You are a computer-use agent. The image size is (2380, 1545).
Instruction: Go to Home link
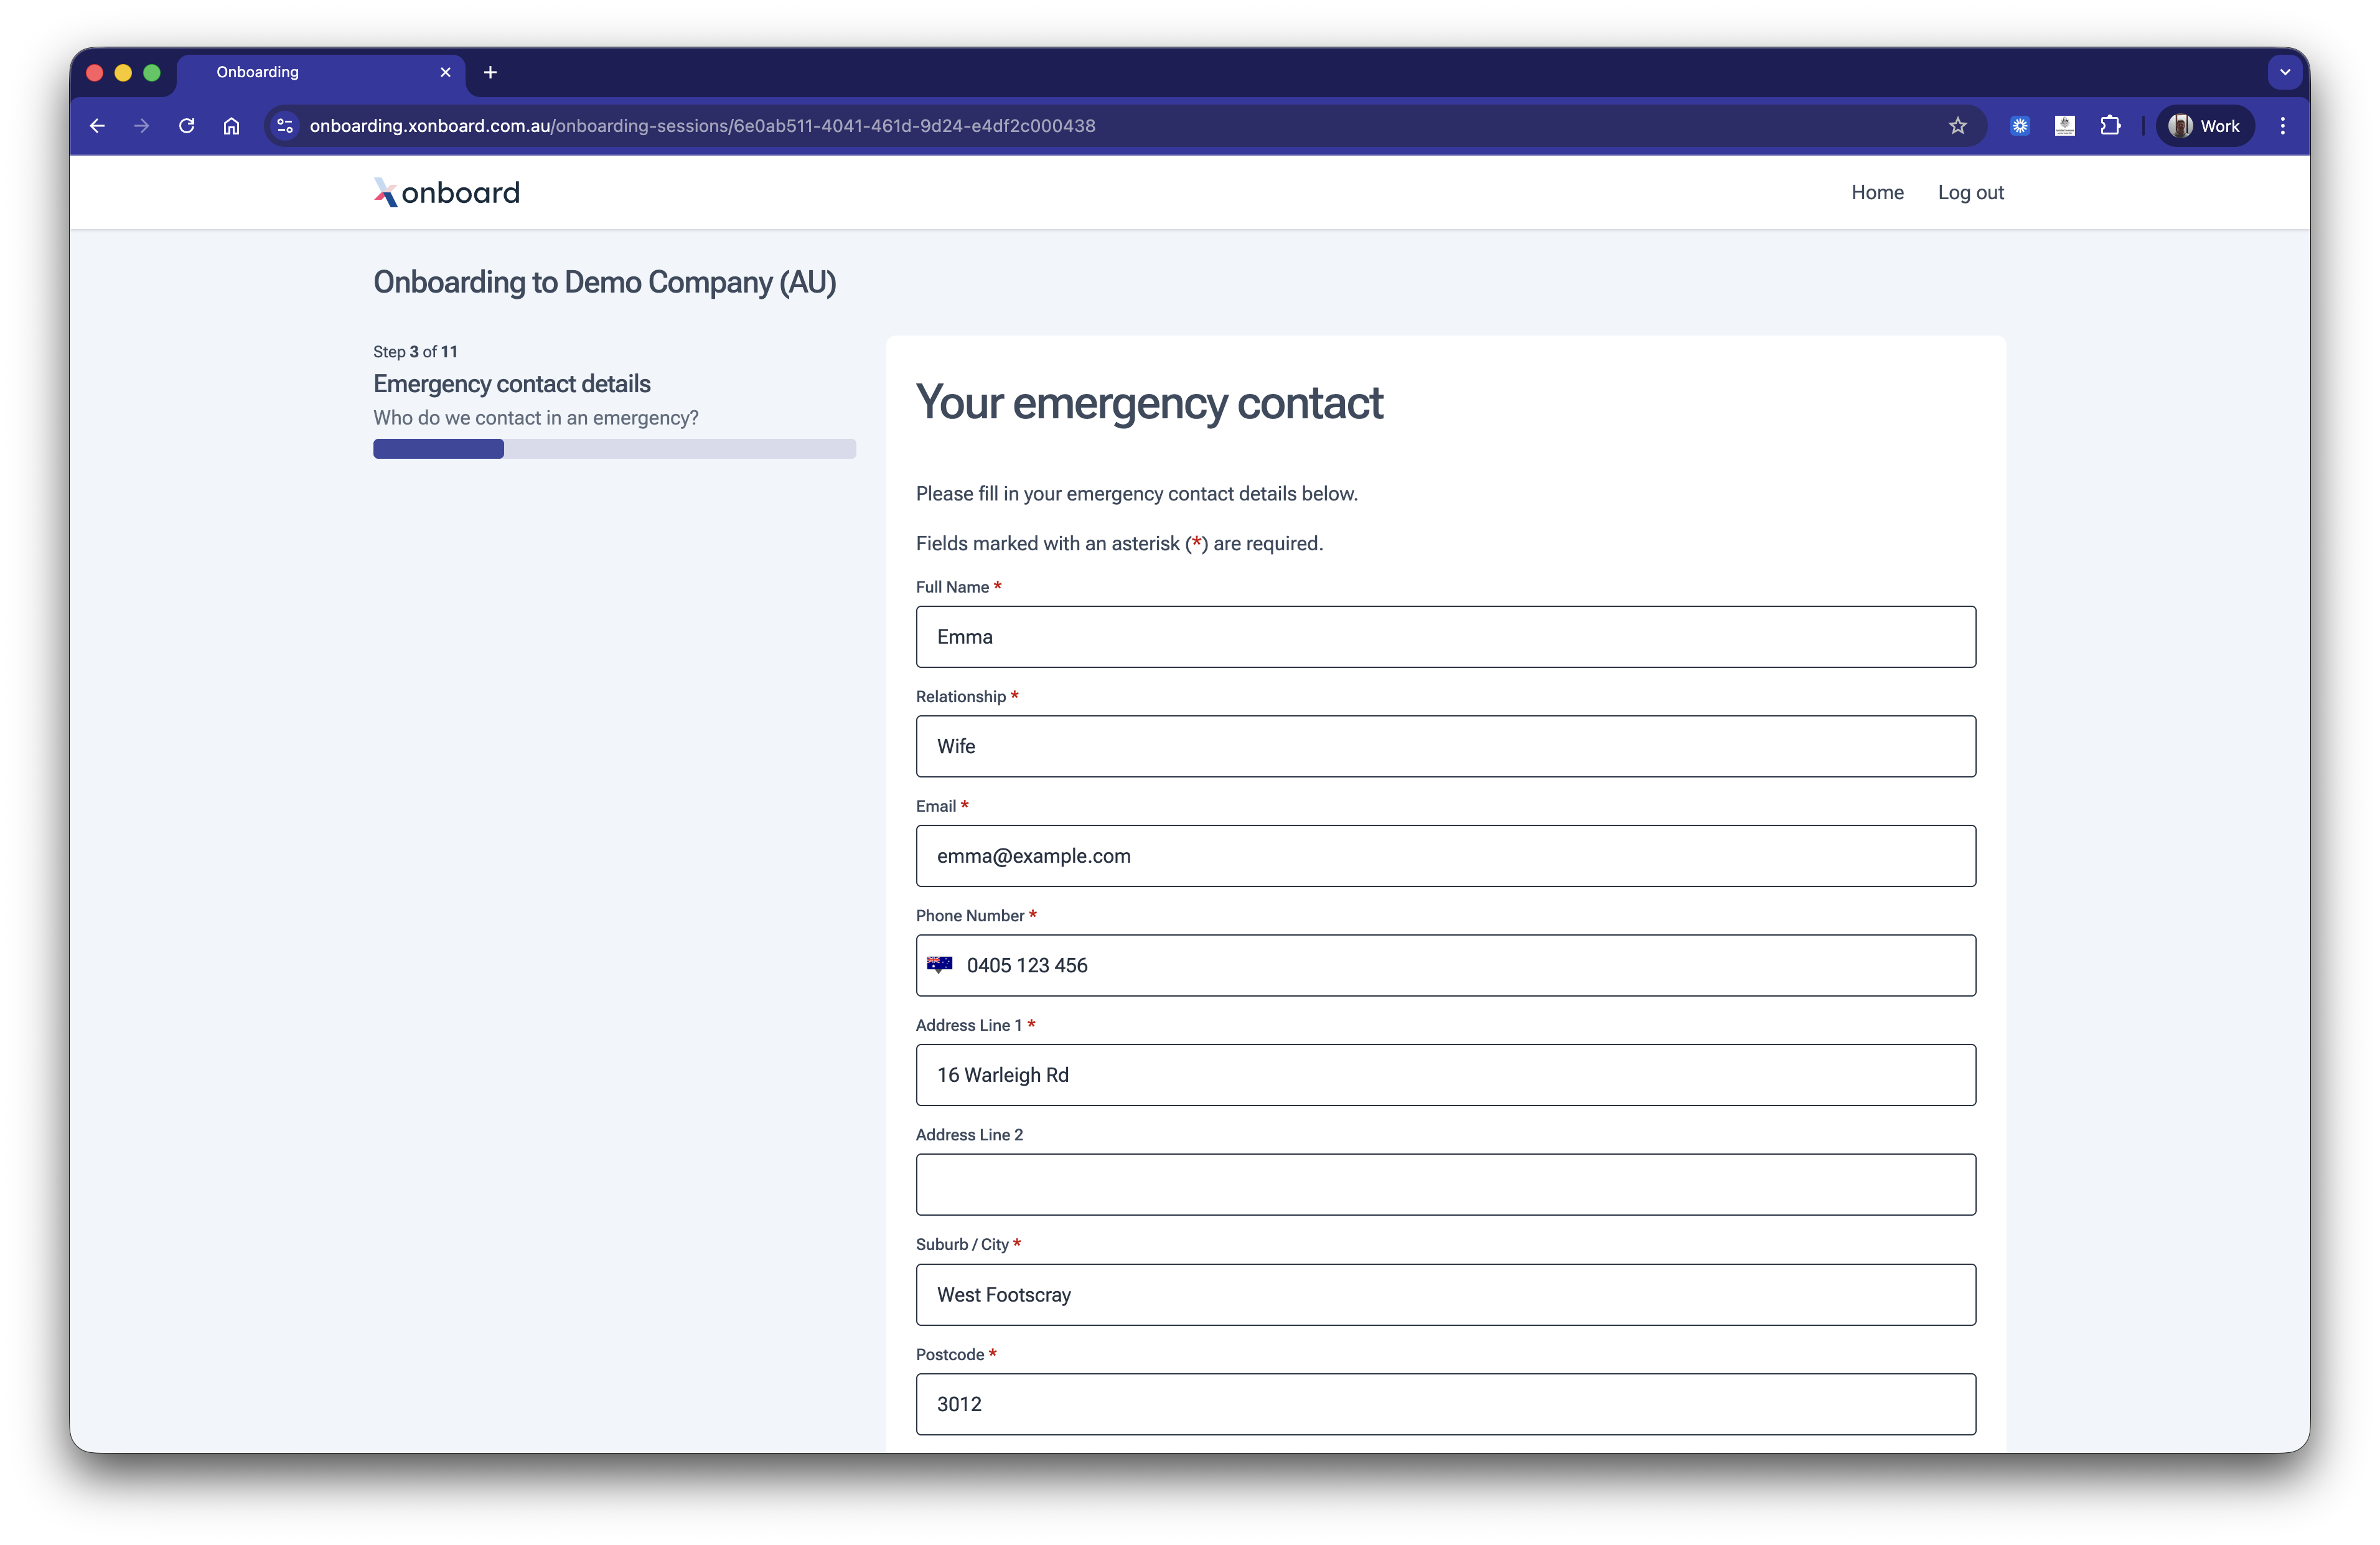[x=1877, y=192]
